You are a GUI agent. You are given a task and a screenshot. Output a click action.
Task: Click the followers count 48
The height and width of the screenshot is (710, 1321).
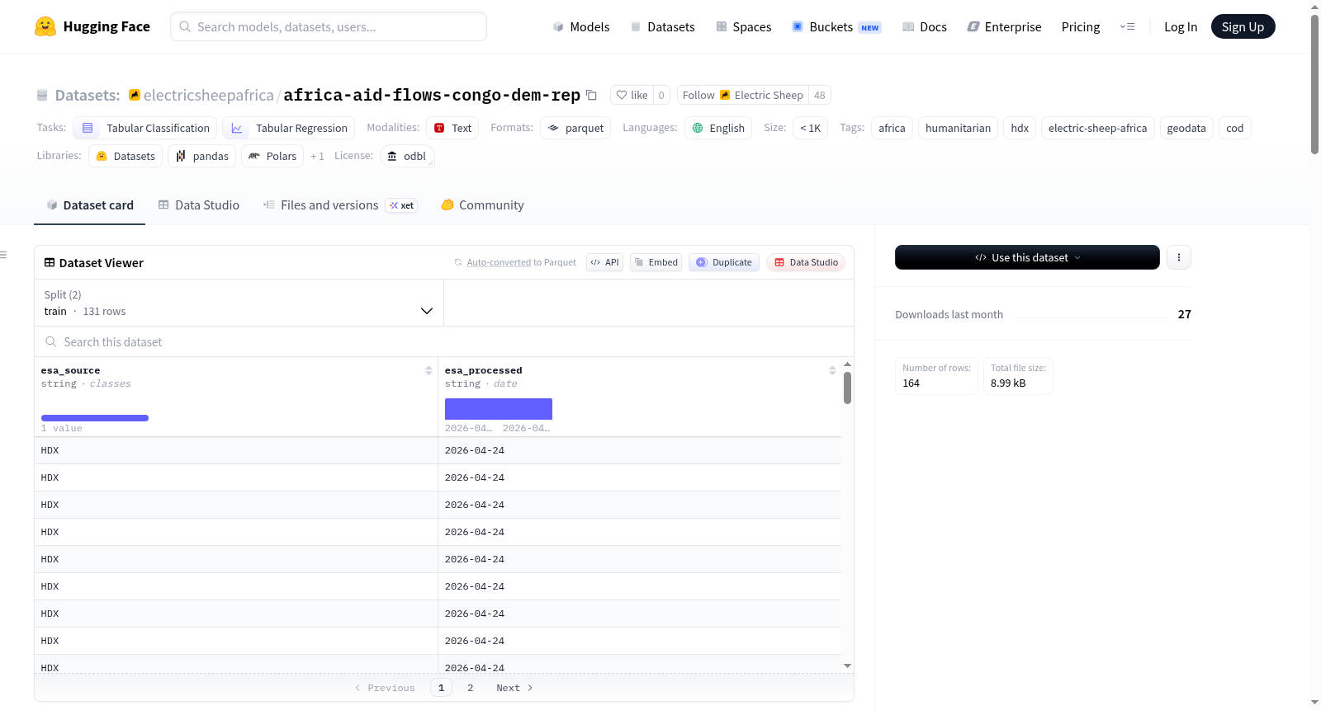[820, 95]
